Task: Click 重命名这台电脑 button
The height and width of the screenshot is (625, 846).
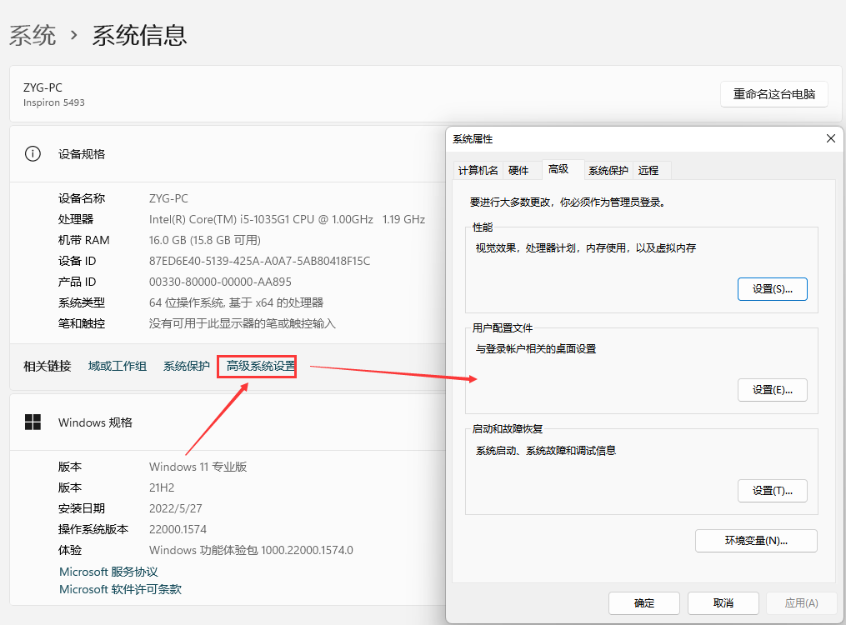Action: point(773,94)
